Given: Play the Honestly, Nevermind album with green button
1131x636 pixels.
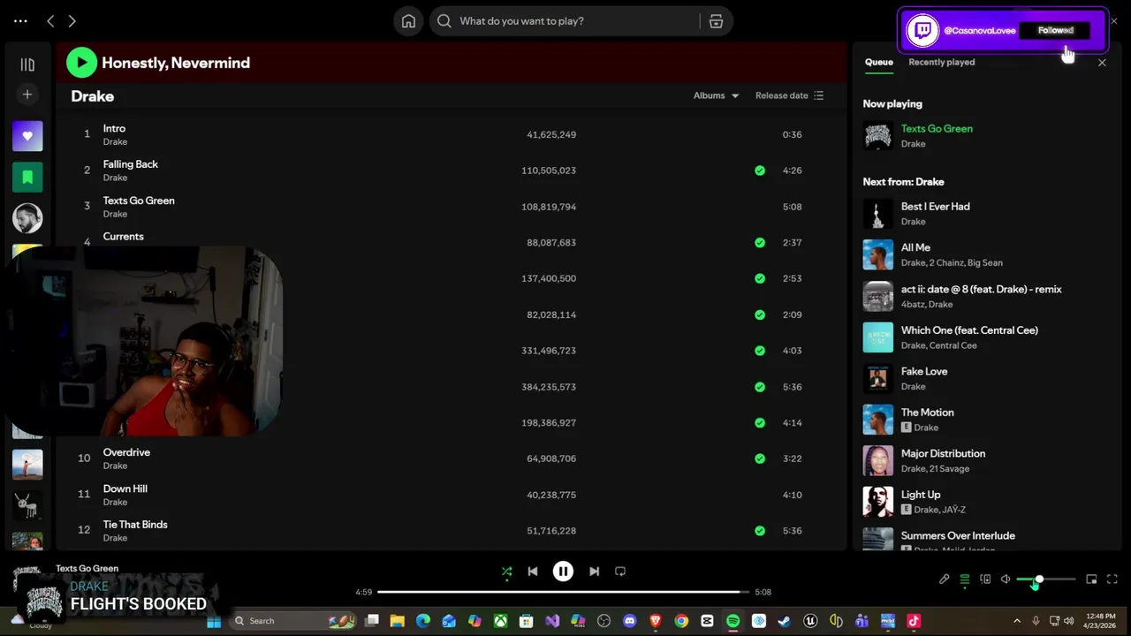Looking at the screenshot, I should (81, 62).
